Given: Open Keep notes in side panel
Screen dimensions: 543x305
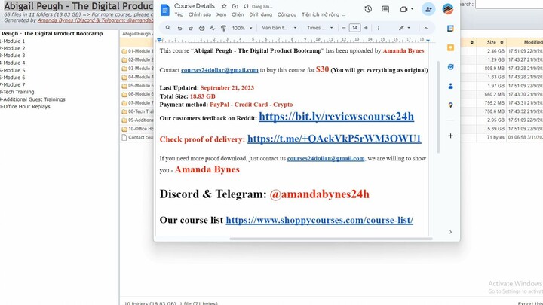Looking at the screenshot, I should click(450, 47).
